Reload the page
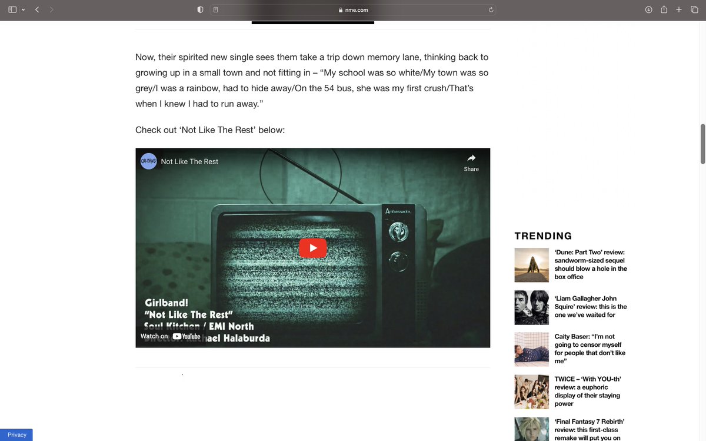Viewport: 706px width, 441px height. (x=490, y=10)
